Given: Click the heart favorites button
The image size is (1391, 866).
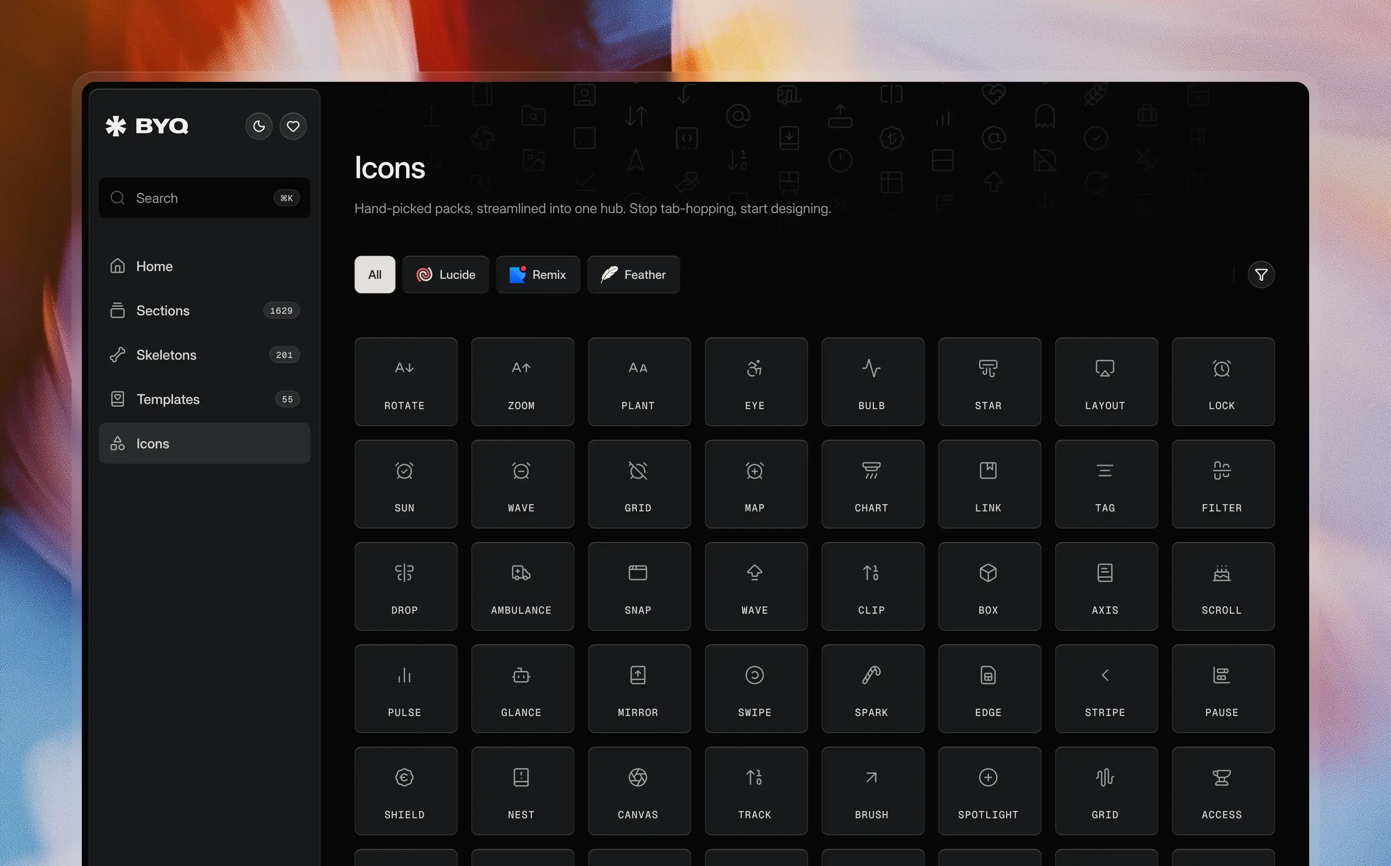Looking at the screenshot, I should (293, 126).
